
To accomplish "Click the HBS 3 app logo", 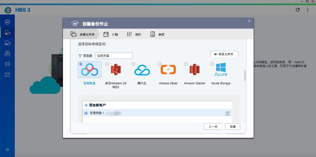I will [8, 10].
